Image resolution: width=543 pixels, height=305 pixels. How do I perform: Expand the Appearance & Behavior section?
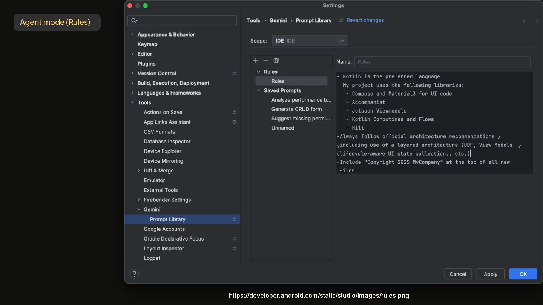[132, 34]
